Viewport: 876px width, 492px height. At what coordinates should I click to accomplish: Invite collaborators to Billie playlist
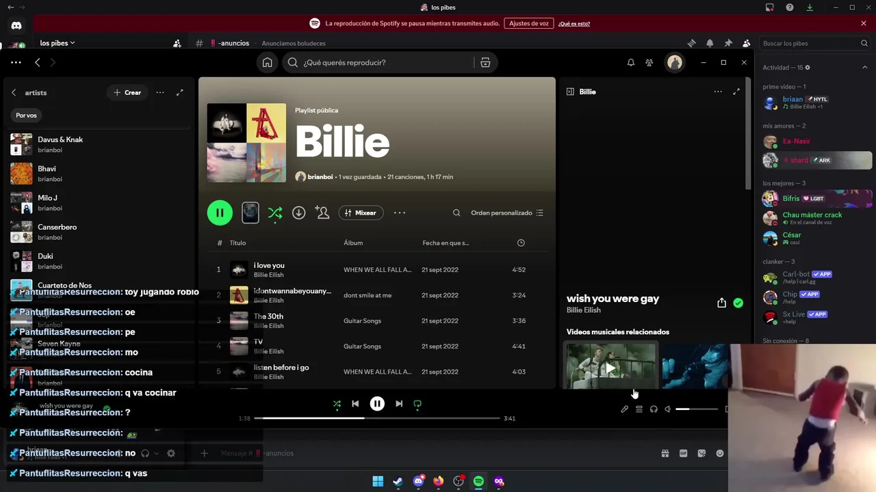[x=322, y=213]
